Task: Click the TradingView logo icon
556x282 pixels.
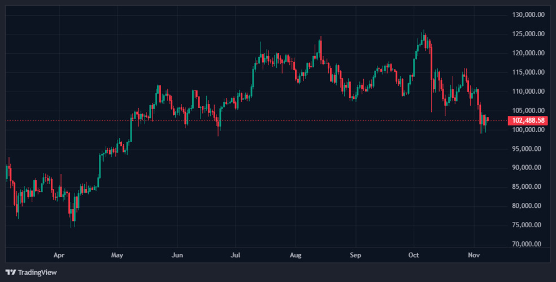Action: point(10,272)
